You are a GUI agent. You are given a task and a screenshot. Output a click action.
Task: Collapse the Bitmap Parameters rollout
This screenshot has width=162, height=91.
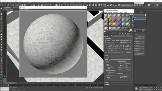pos(110,57)
